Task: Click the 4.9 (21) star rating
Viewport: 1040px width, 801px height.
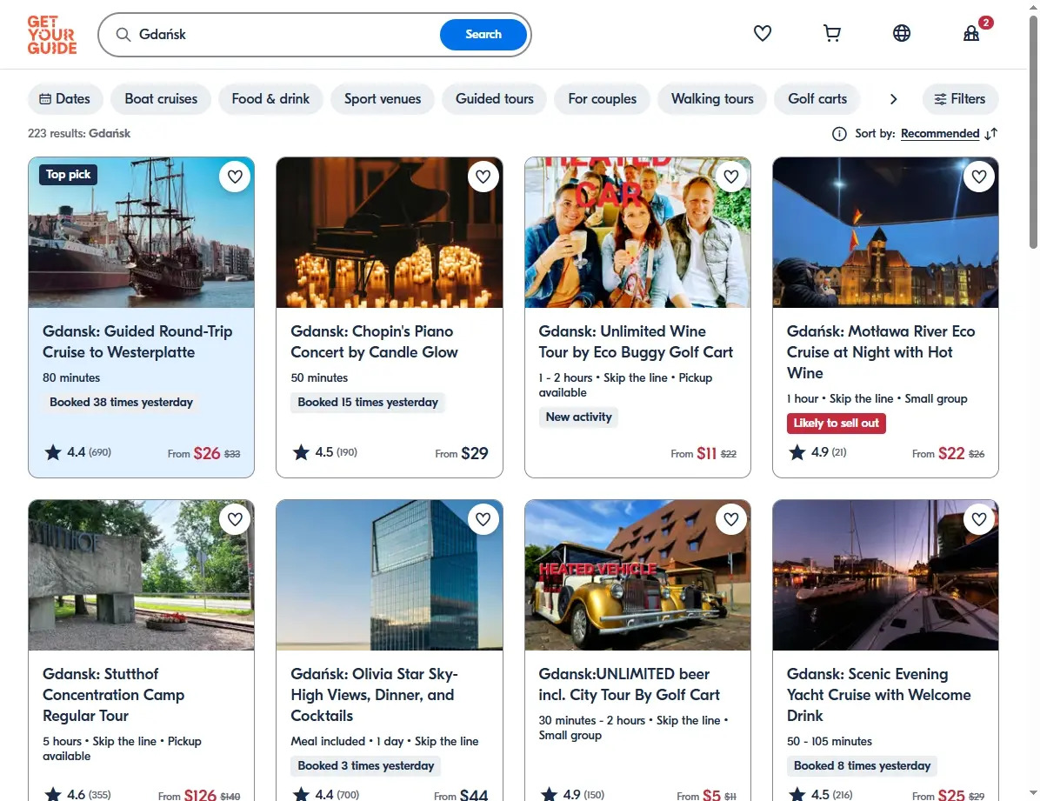Action: (817, 452)
